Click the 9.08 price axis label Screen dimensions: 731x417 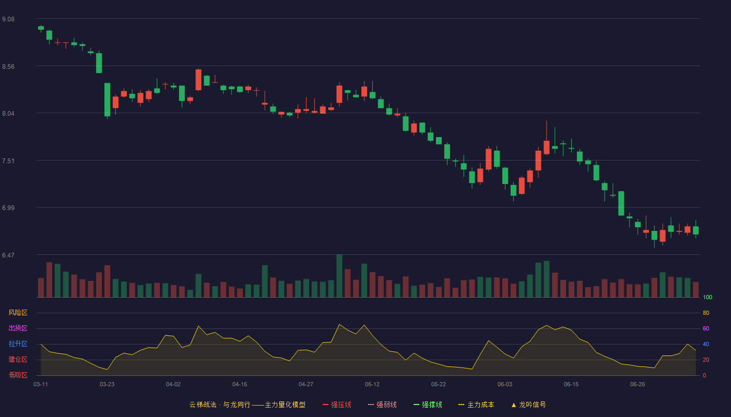click(x=8, y=19)
